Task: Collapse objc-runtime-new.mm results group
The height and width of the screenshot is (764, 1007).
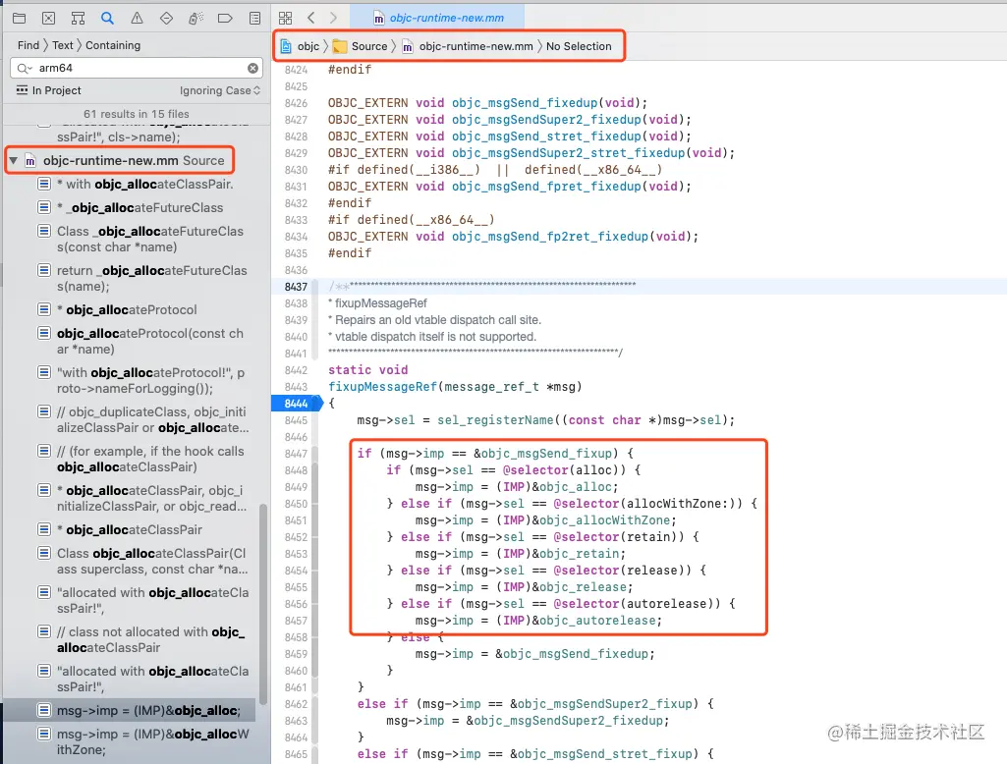Action: [14, 160]
